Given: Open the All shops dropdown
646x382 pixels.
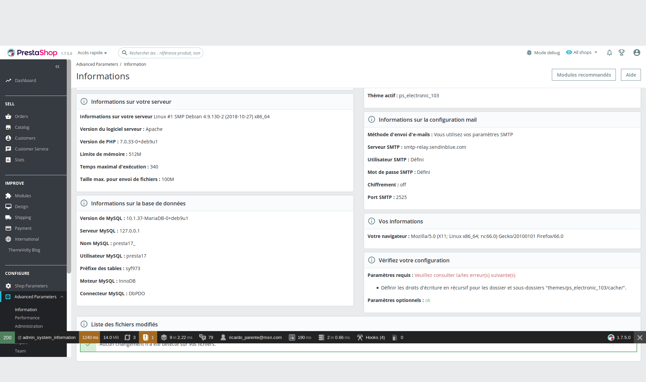Looking at the screenshot, I should 582,53.
